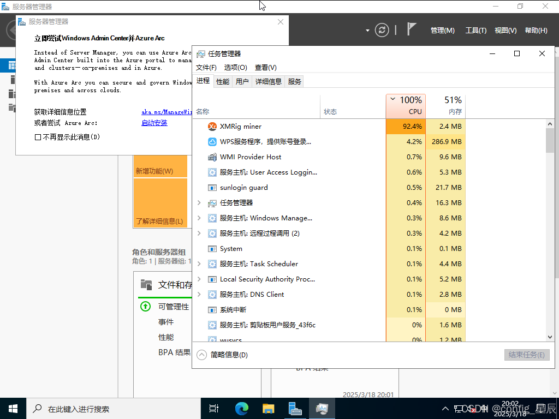Click the 剪贴板用户服务 gear icon
Screen dimensions: 559x419
point(212,325)
